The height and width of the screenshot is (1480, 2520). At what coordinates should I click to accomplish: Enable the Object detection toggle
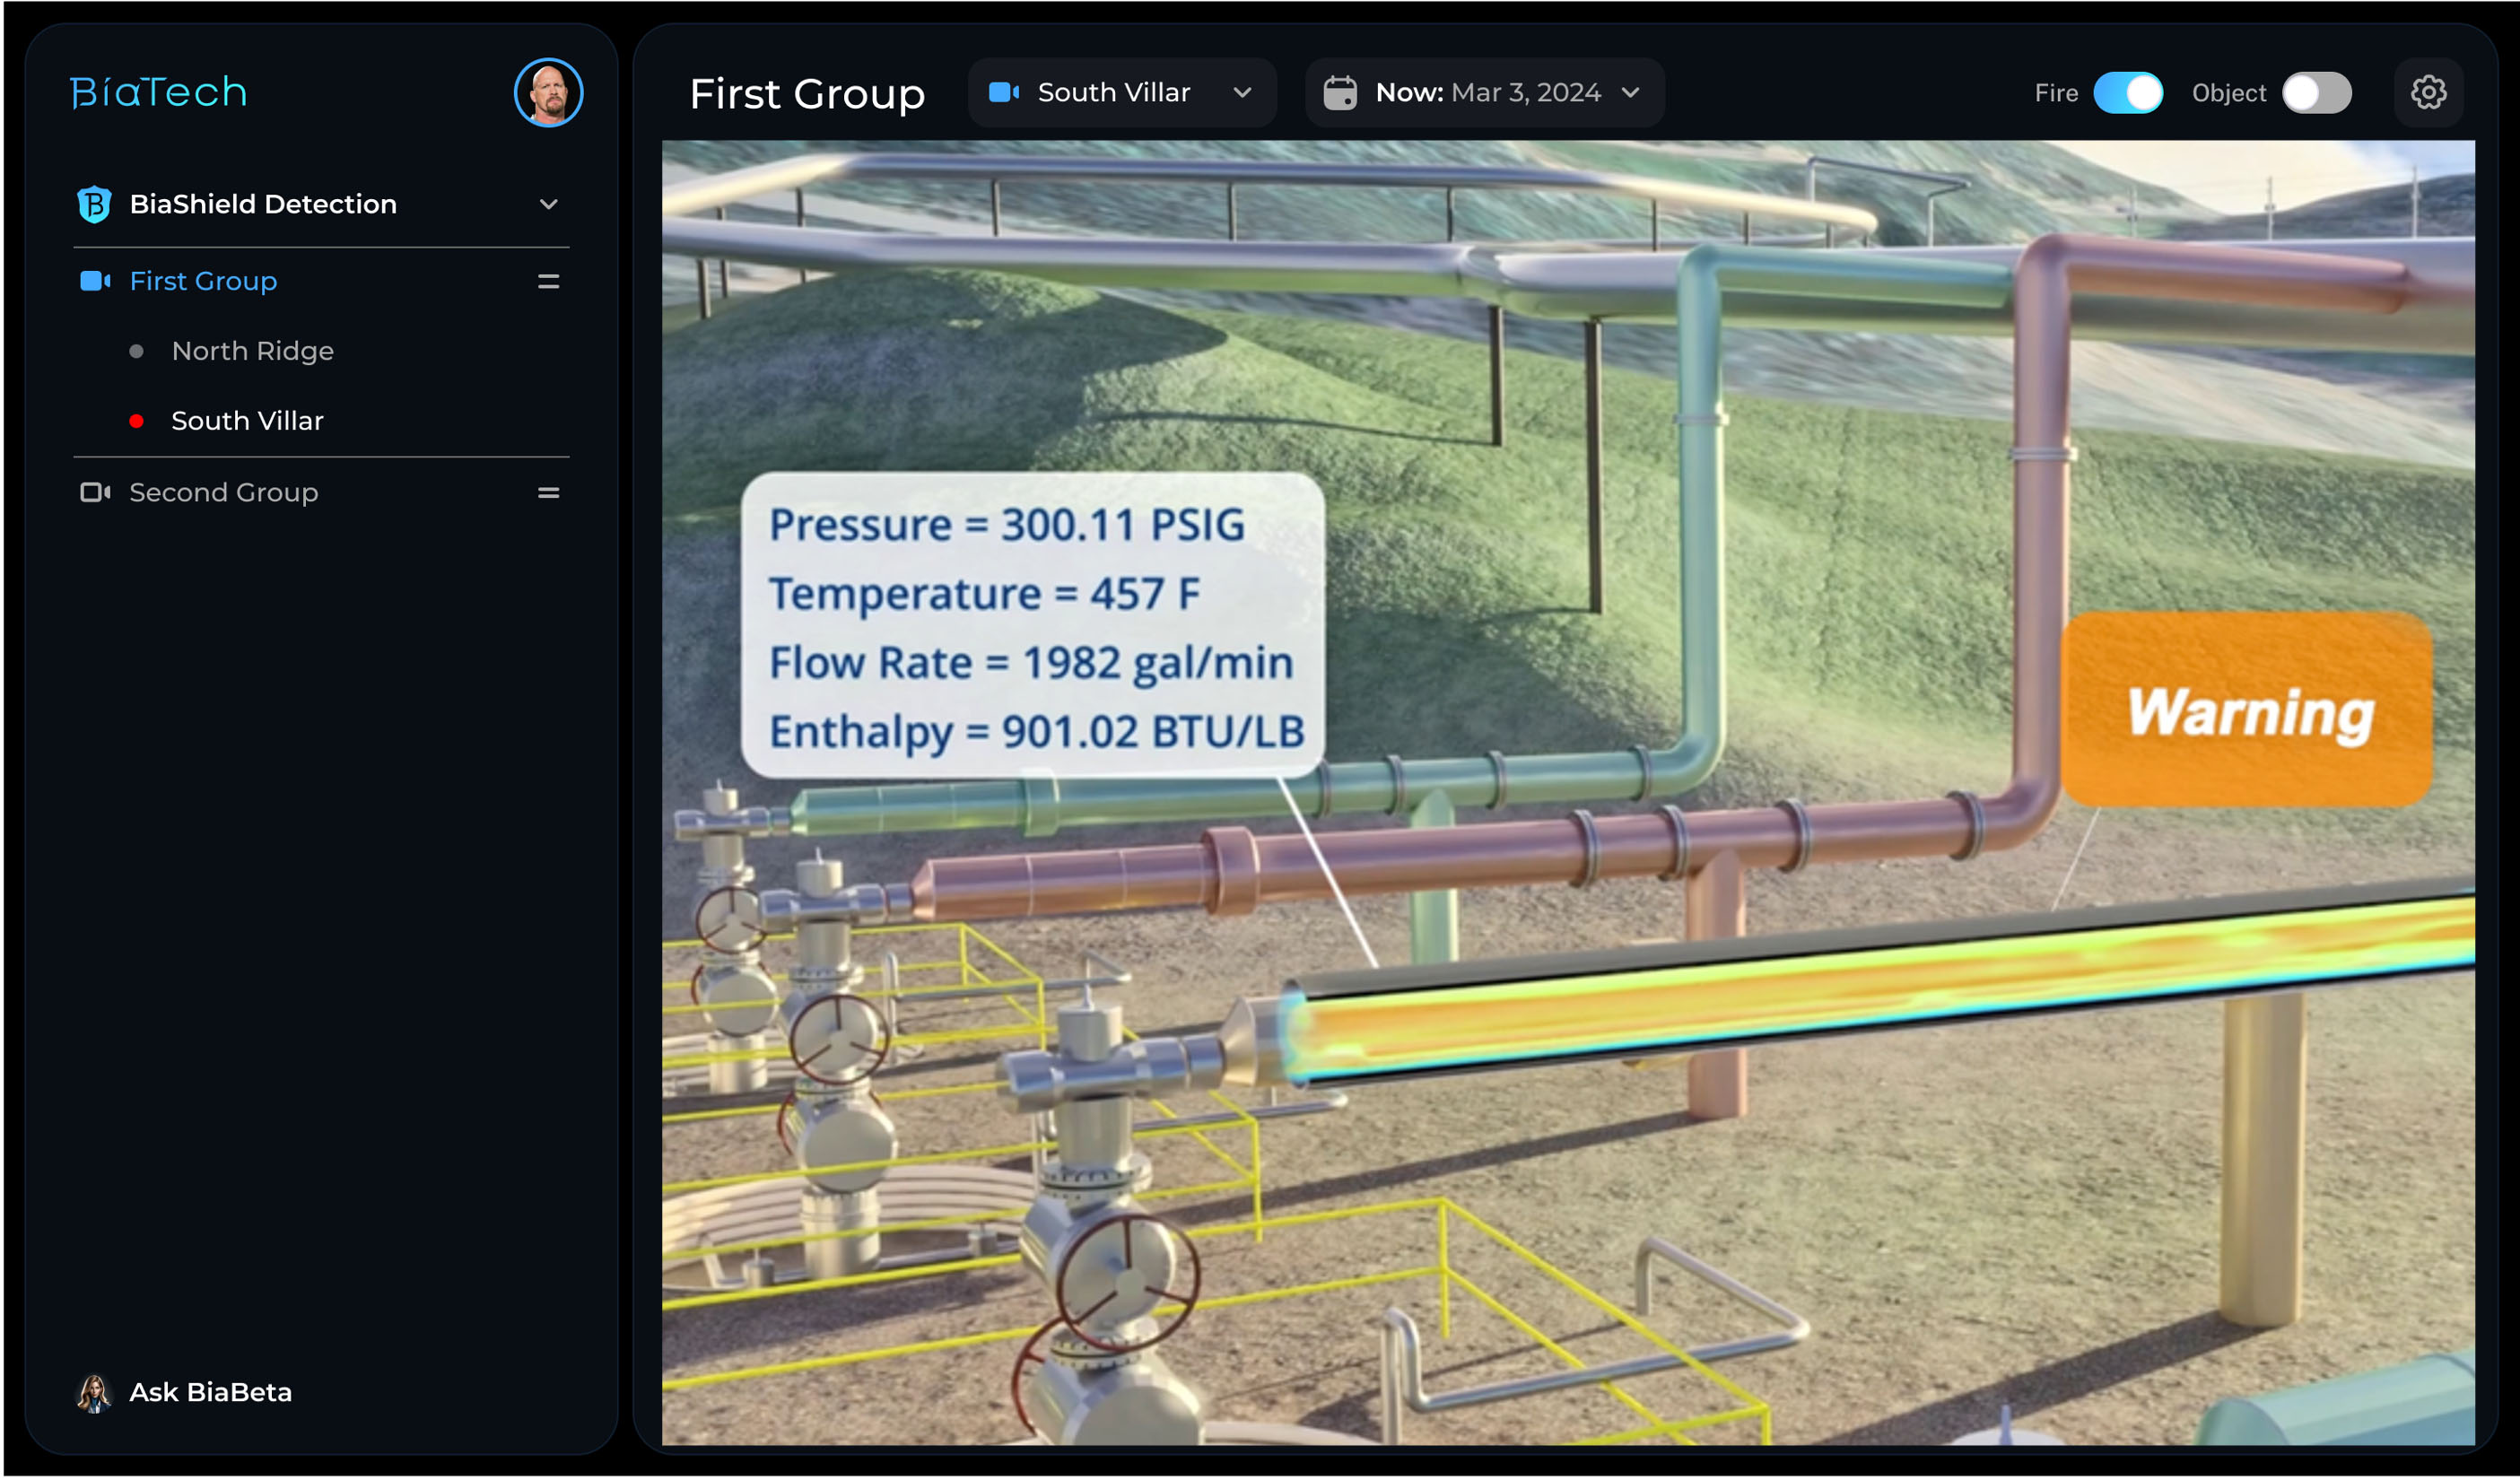[x=2316, y=93]
